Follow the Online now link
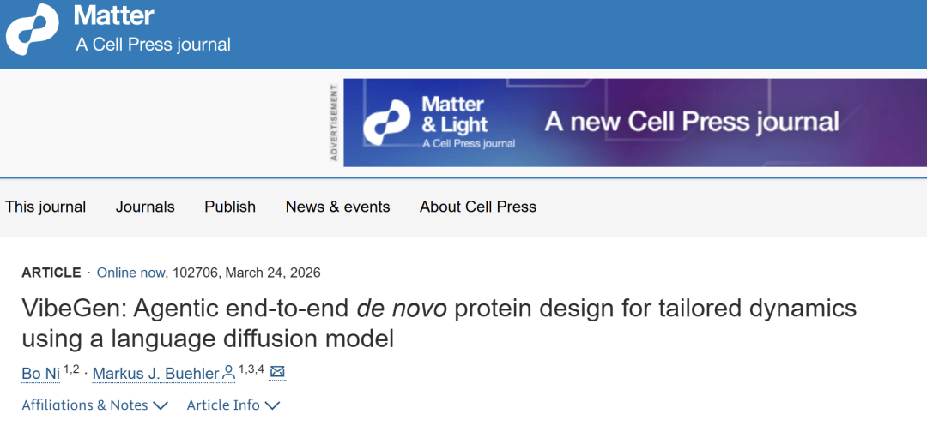This screenshot has width=927, height=426. tap(130, 273)
